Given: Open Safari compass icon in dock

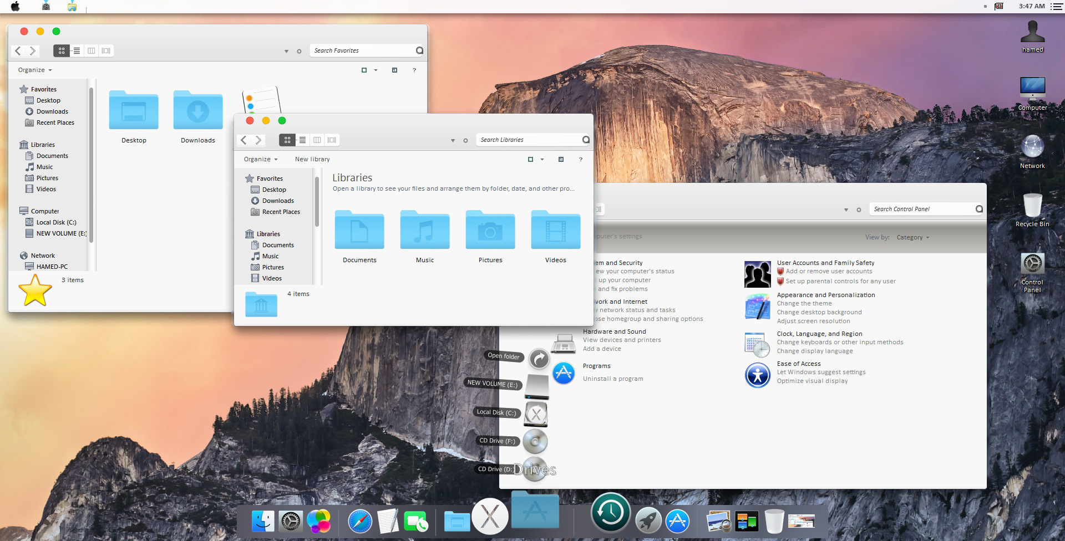Looking at the screenshot, I should [x=360, y=521].
